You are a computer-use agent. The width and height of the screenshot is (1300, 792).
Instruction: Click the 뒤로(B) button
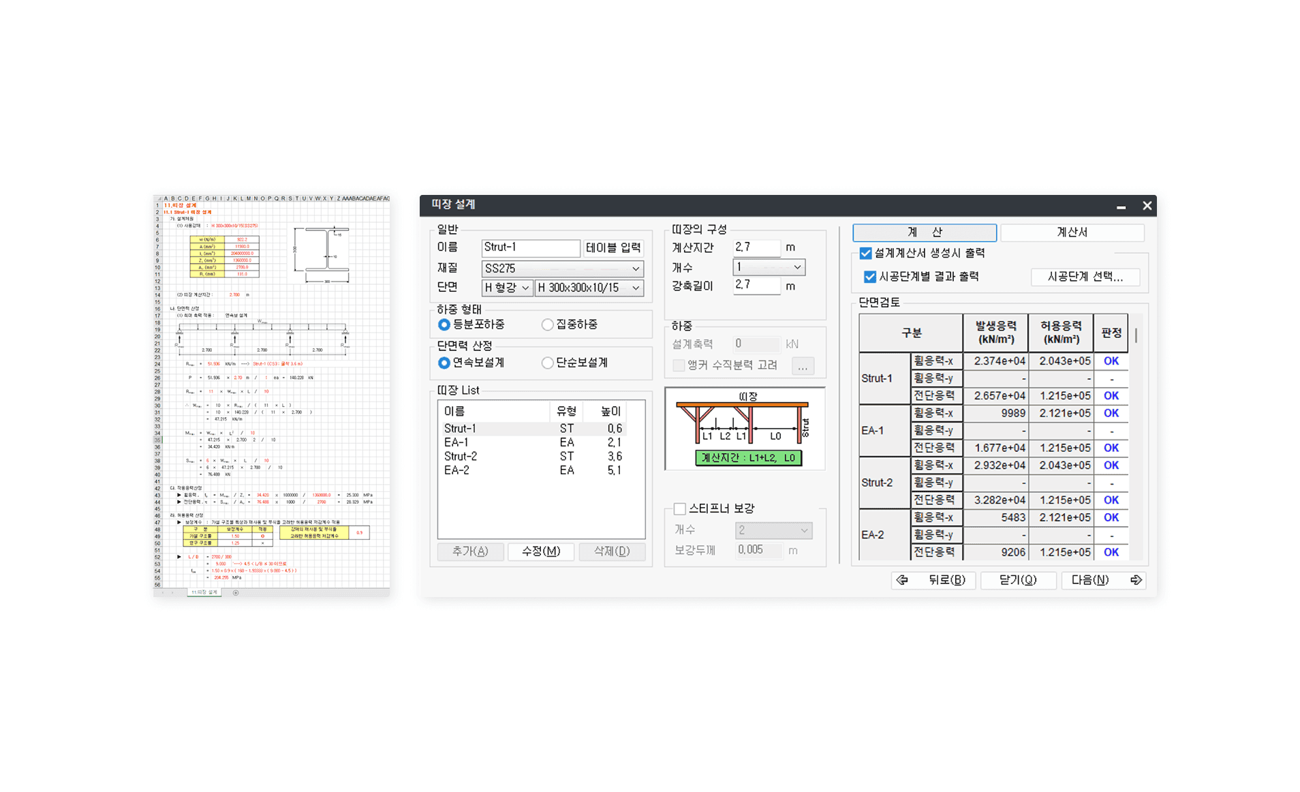pyautogui.click(x=933, y=580)
